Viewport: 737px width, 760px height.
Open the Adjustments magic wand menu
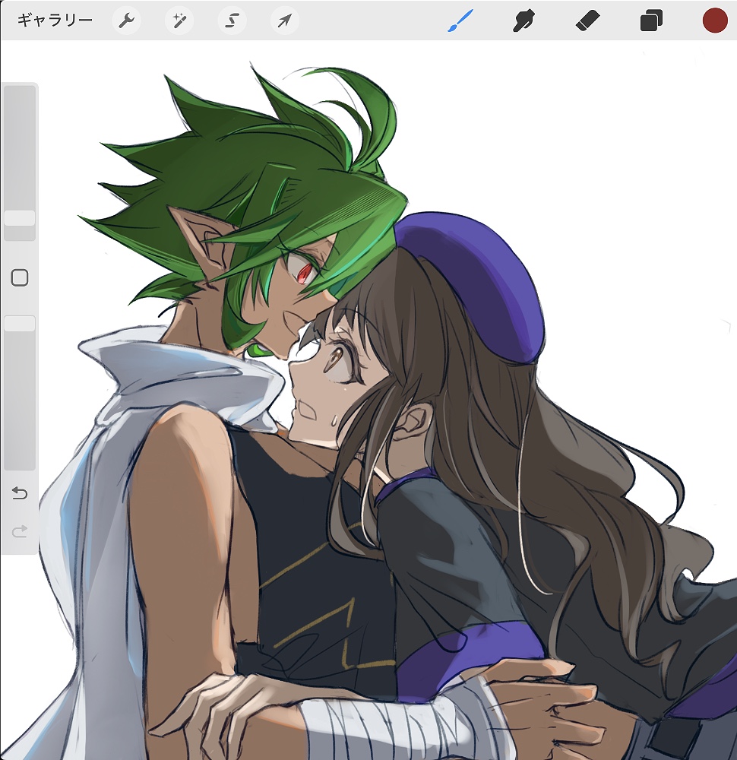179,21
